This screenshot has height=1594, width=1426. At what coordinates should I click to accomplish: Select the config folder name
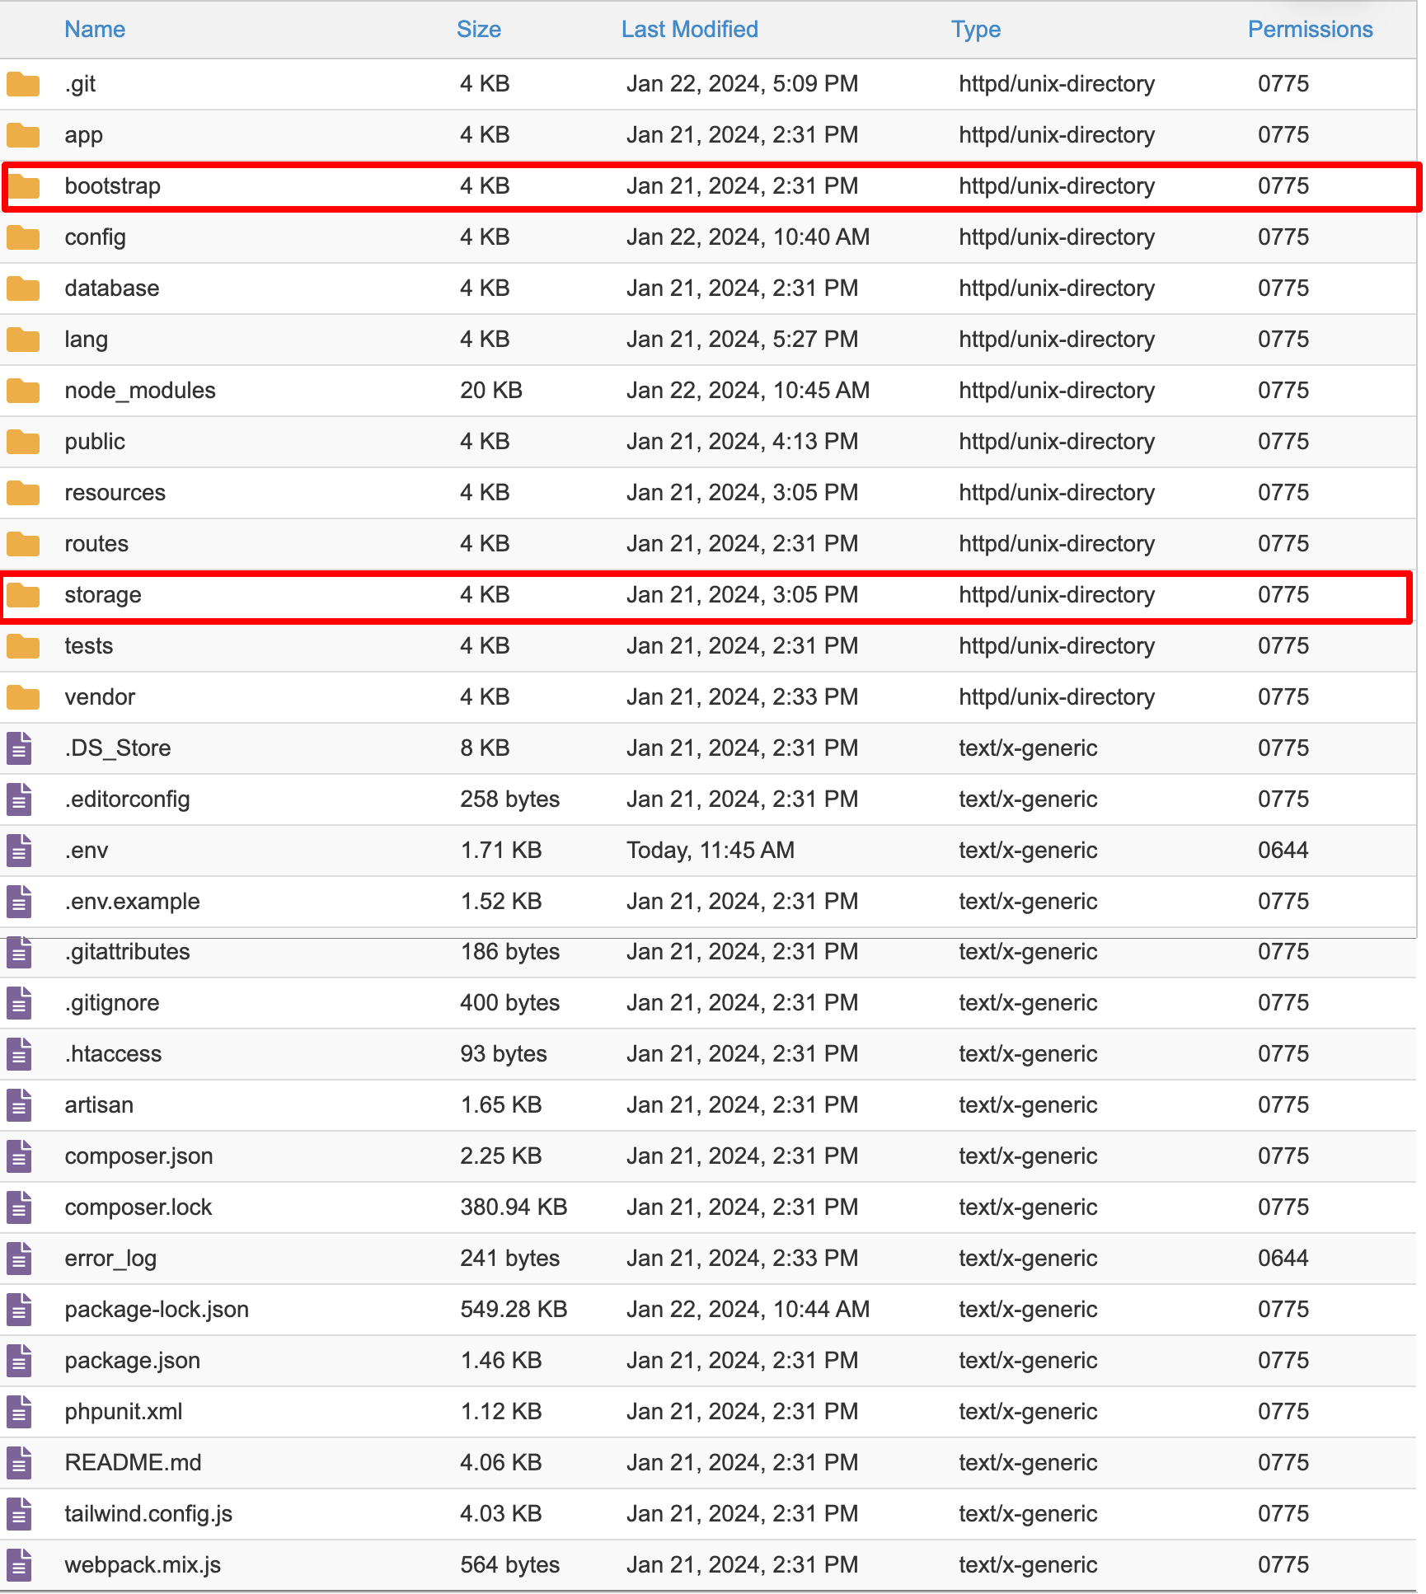click(x=96, y=237)
